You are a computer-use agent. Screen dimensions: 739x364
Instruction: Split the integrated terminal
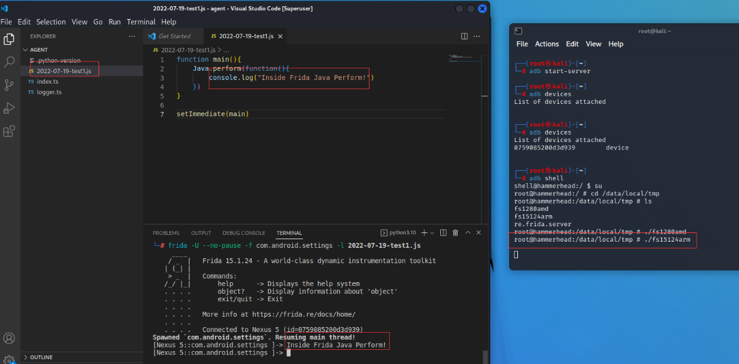pos(444,233)
